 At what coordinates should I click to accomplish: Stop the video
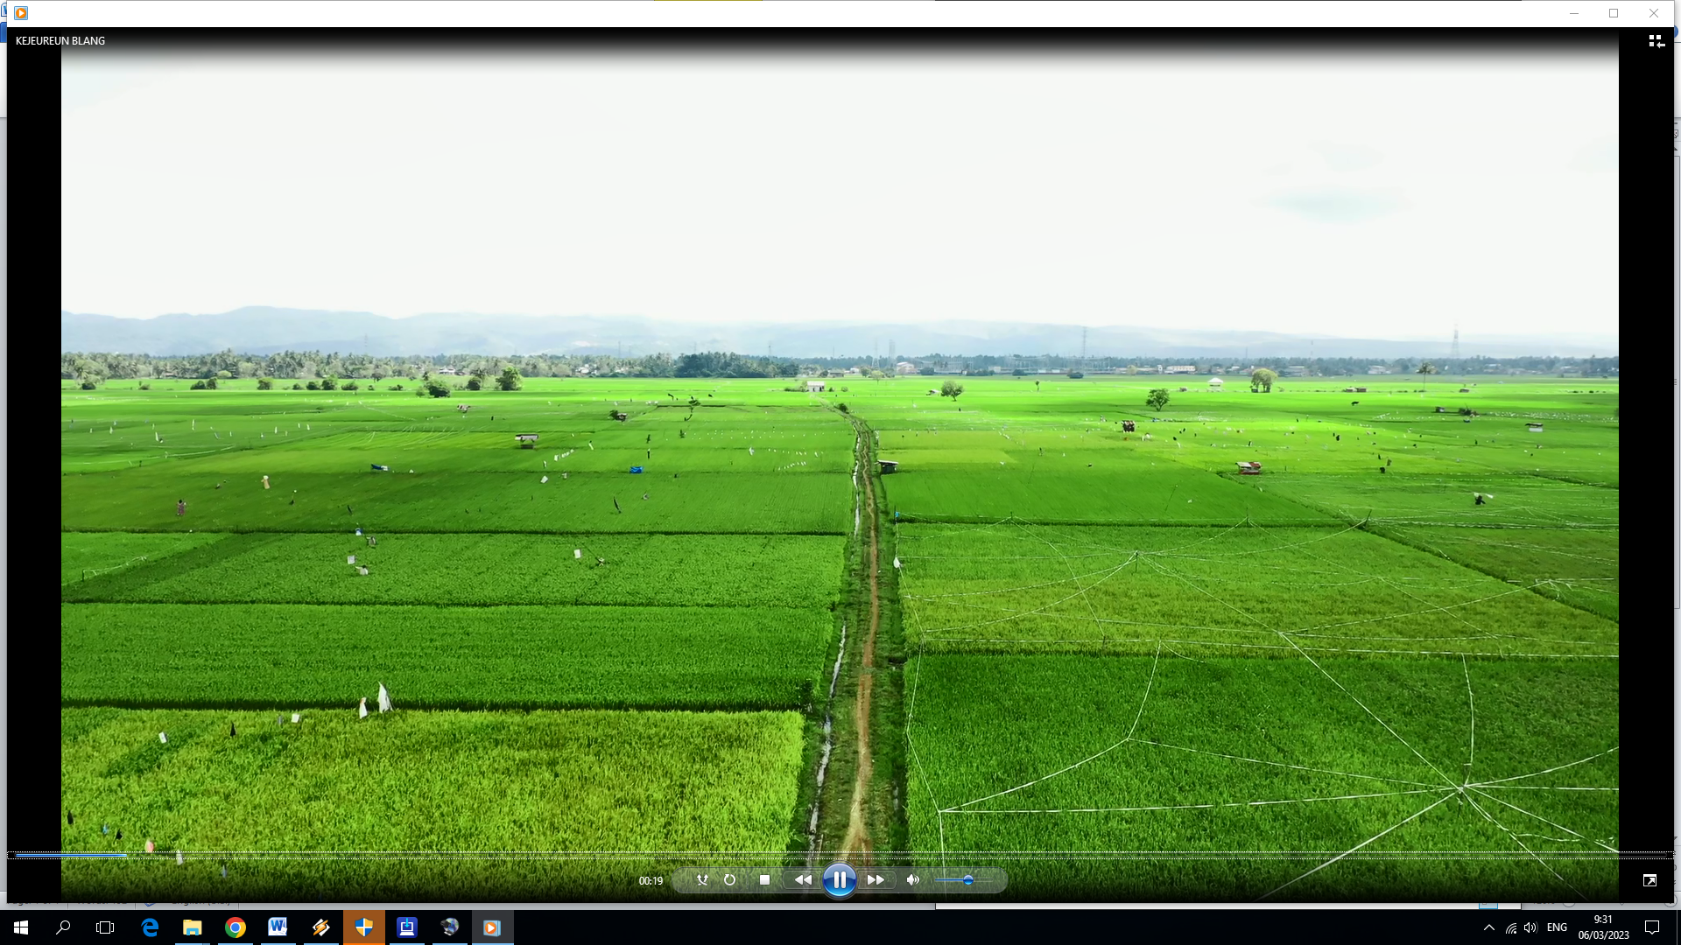(764, 880)
